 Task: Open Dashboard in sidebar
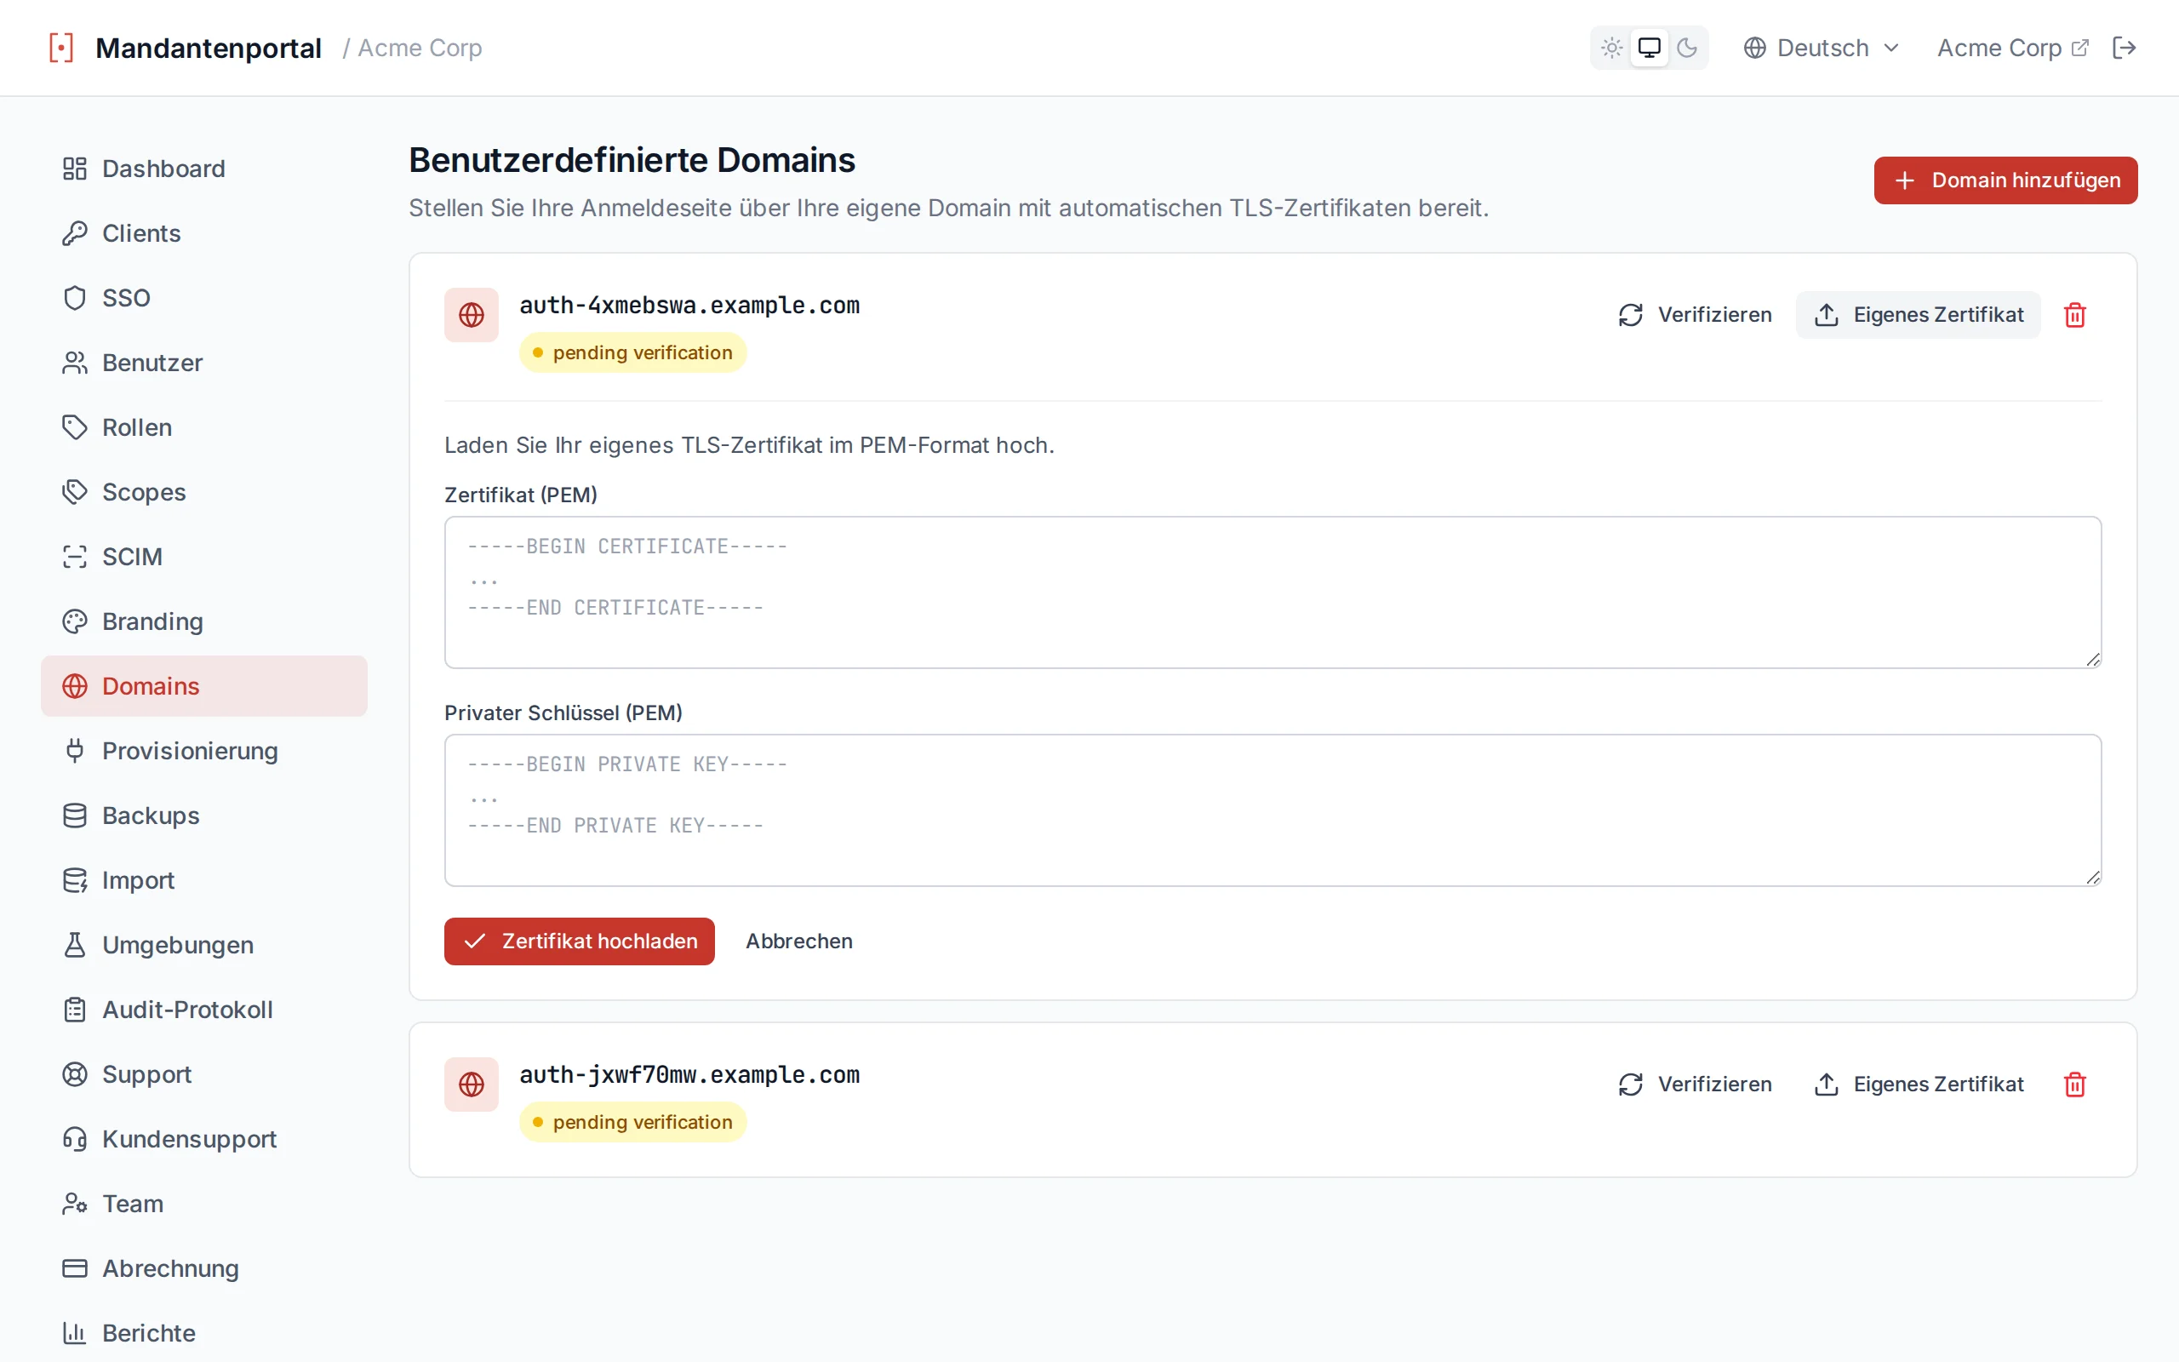pos(204,169)
